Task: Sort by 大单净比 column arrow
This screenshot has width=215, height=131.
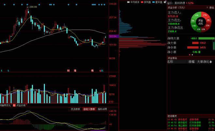Action: tap(211, 62)
